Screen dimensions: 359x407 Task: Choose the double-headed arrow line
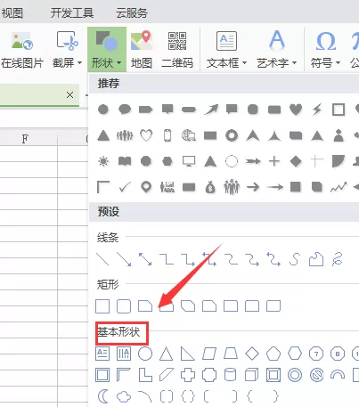tap(145, 259)
